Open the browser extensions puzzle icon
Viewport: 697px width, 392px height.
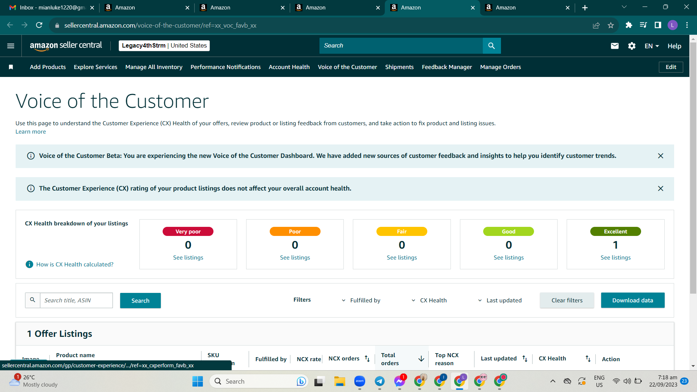tap(629, 25)
